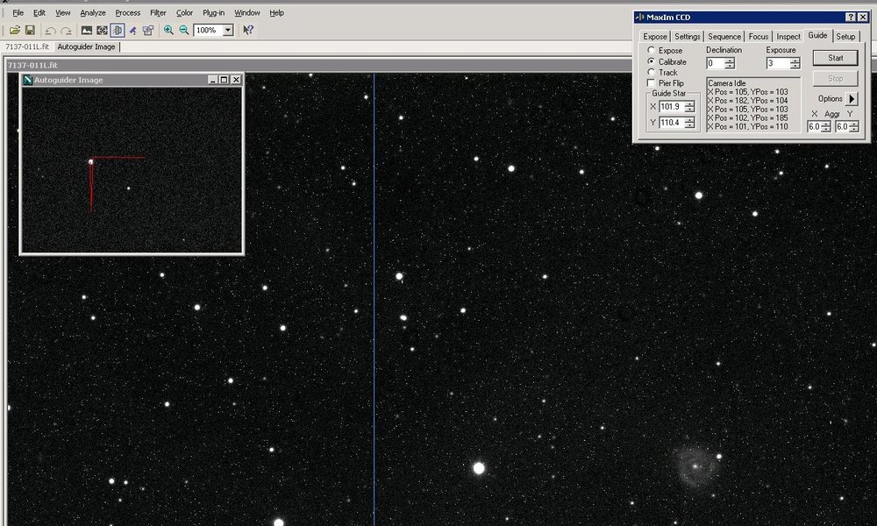Switch to the Focus tab
This screenshot has height=526, width=877.
(759, 36)
